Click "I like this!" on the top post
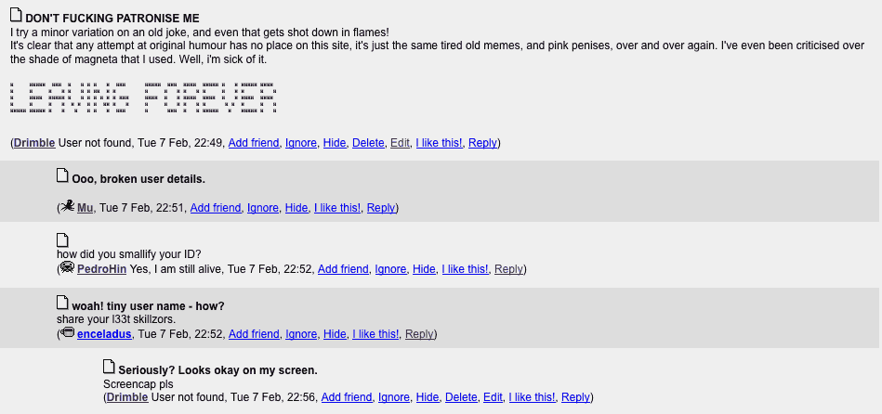 click(x=439, y=143)
